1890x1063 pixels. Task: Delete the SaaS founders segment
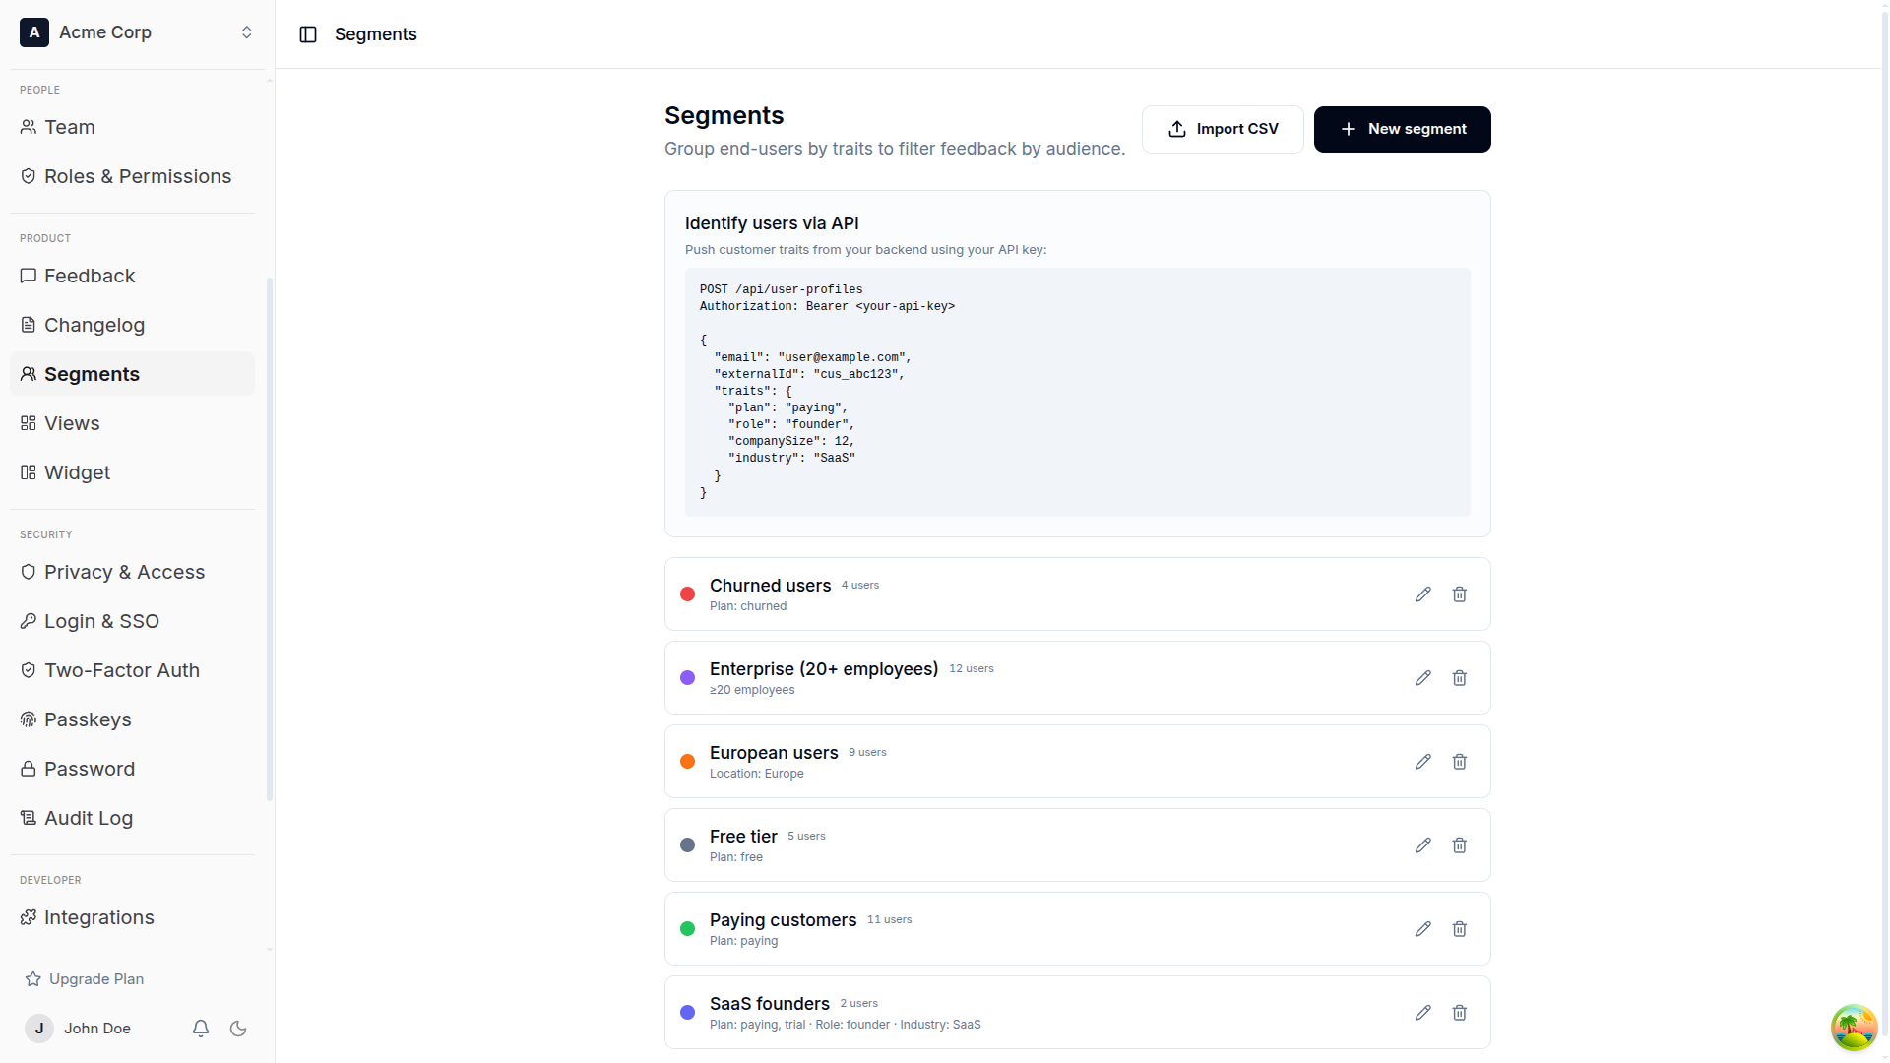point(1460,1013)
